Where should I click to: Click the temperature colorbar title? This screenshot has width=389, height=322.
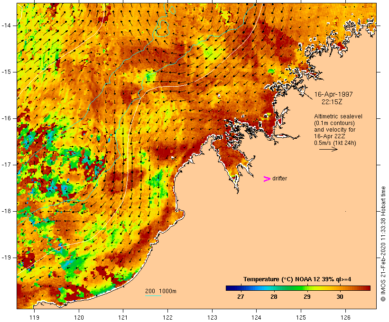coord(297,279)
